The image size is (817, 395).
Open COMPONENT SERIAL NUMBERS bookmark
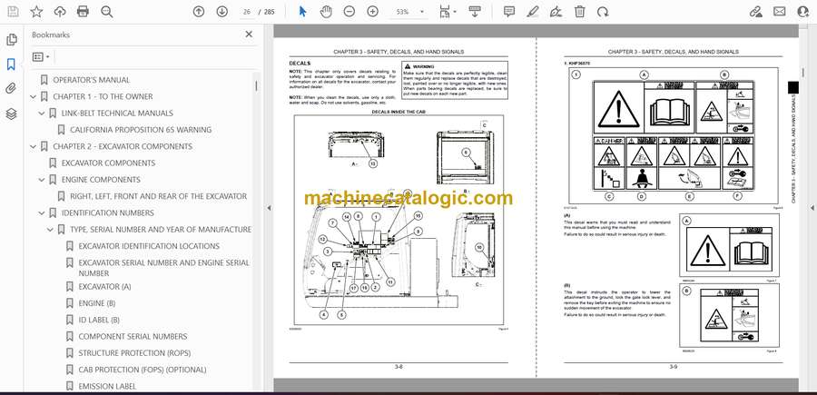click(x=133, y=337)
